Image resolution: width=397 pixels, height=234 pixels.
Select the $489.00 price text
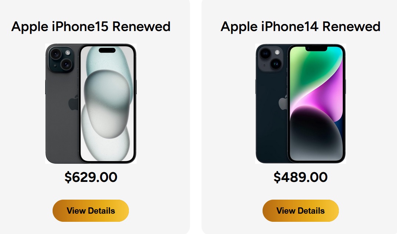[301, 177]
